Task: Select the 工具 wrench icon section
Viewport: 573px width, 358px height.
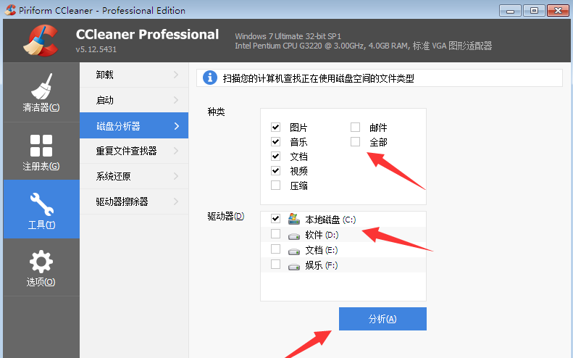Action: pyautogui.click(x=41, y=209)
